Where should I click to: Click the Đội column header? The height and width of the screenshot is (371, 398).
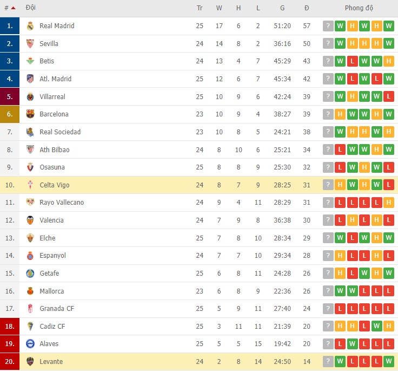pyautogui.click(x=31, y=8)
